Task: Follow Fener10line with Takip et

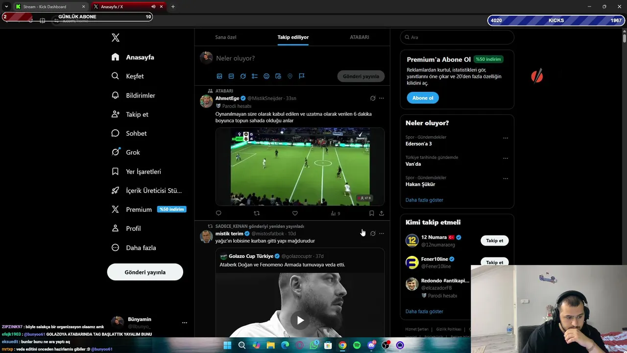Action: (495, 262)
